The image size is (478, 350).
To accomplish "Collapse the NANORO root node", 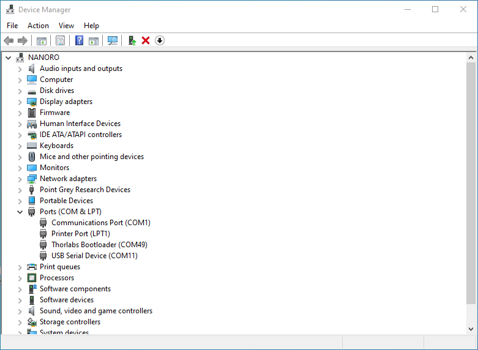I will (8, 58).
